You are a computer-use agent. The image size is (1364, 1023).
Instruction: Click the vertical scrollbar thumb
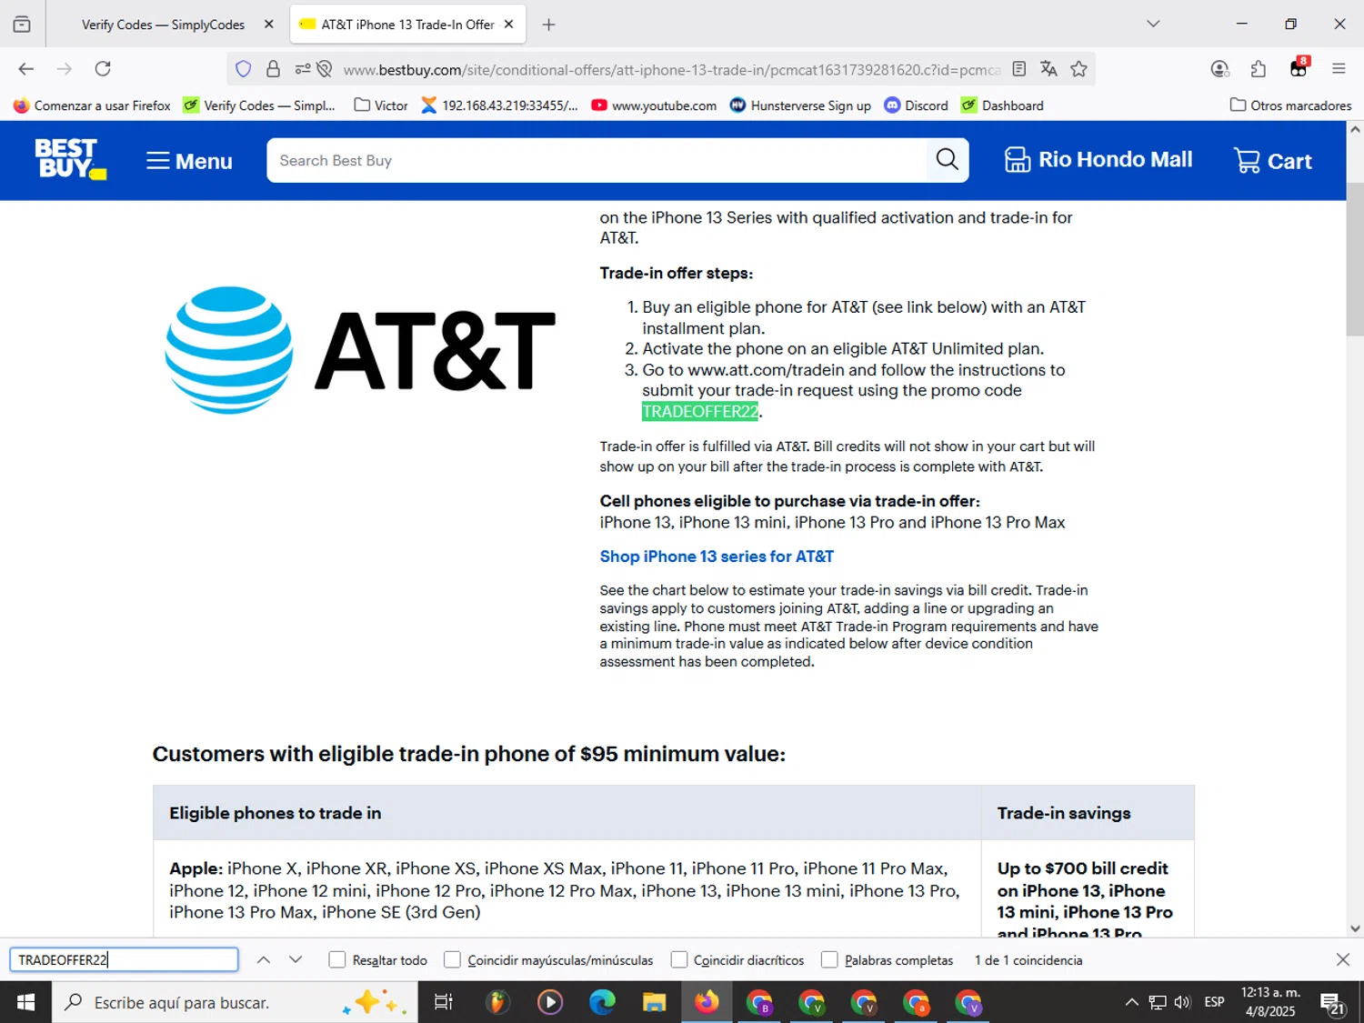coord(1355,259)
